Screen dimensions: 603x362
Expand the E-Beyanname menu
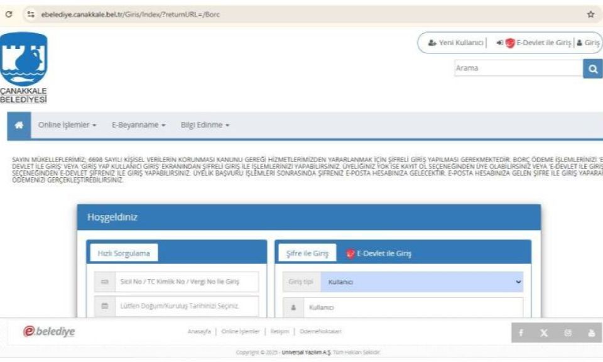pos(138,125)
